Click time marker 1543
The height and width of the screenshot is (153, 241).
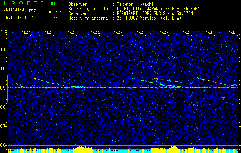[x=72, y=33]
